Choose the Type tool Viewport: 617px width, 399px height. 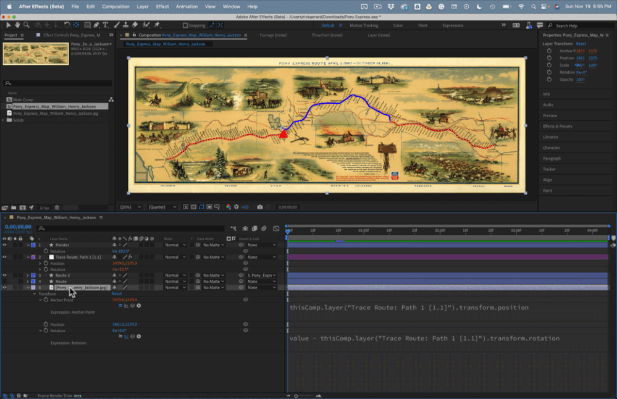click(x=106, y=25)
